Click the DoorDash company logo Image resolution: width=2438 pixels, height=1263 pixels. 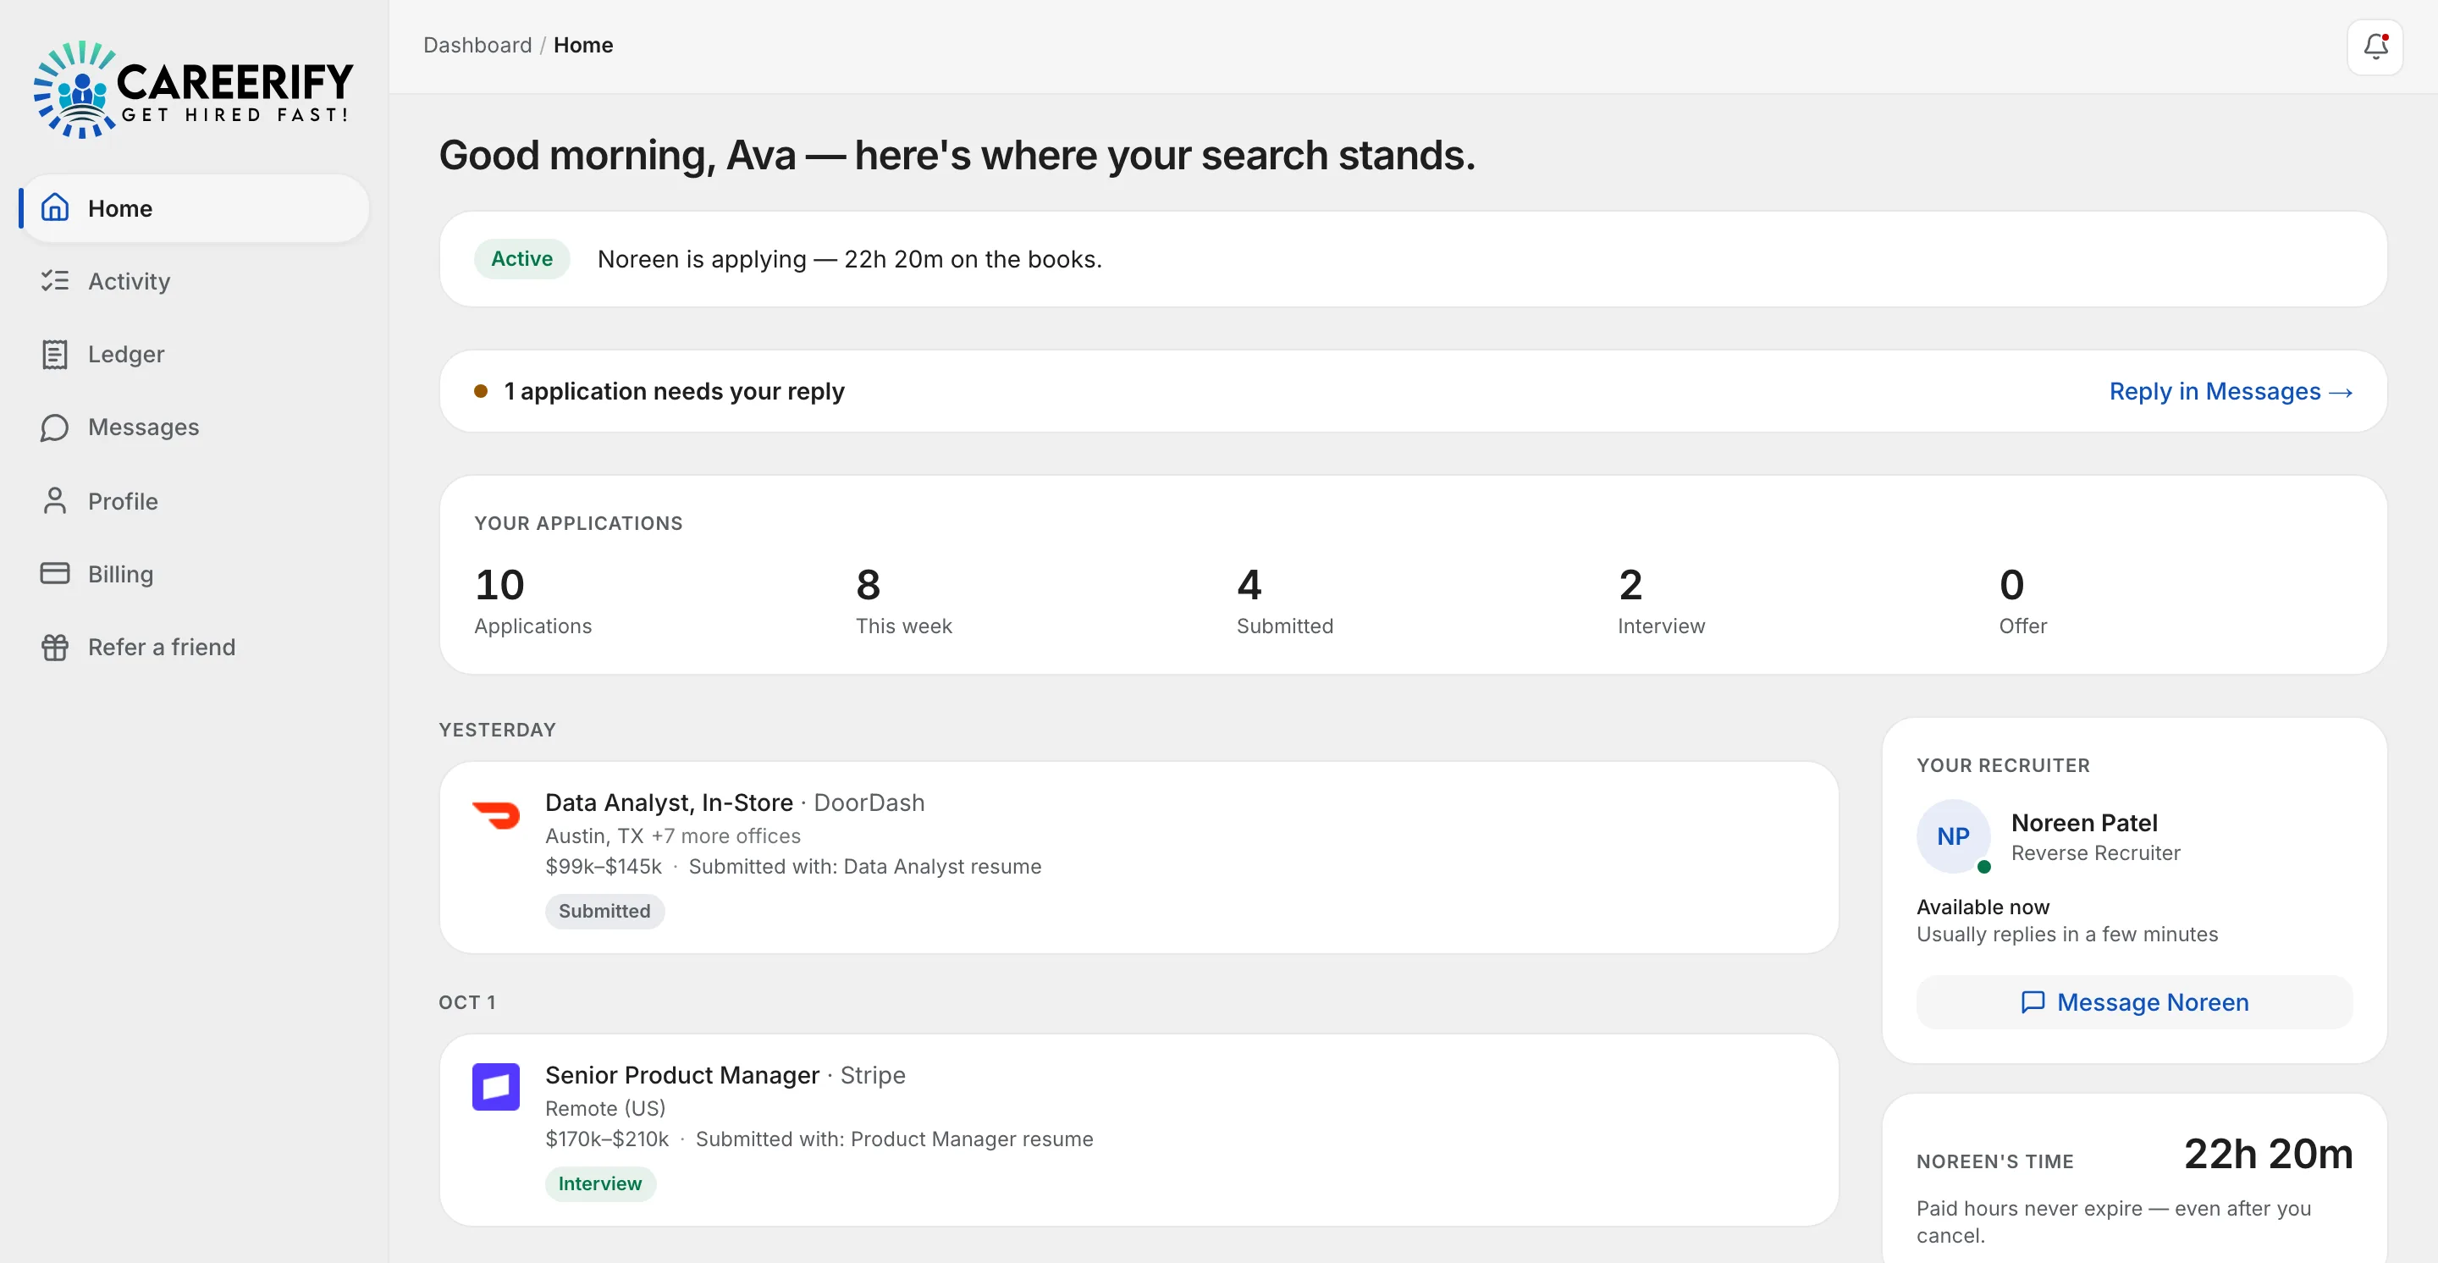pyautogui.click(x=496, y=814)
